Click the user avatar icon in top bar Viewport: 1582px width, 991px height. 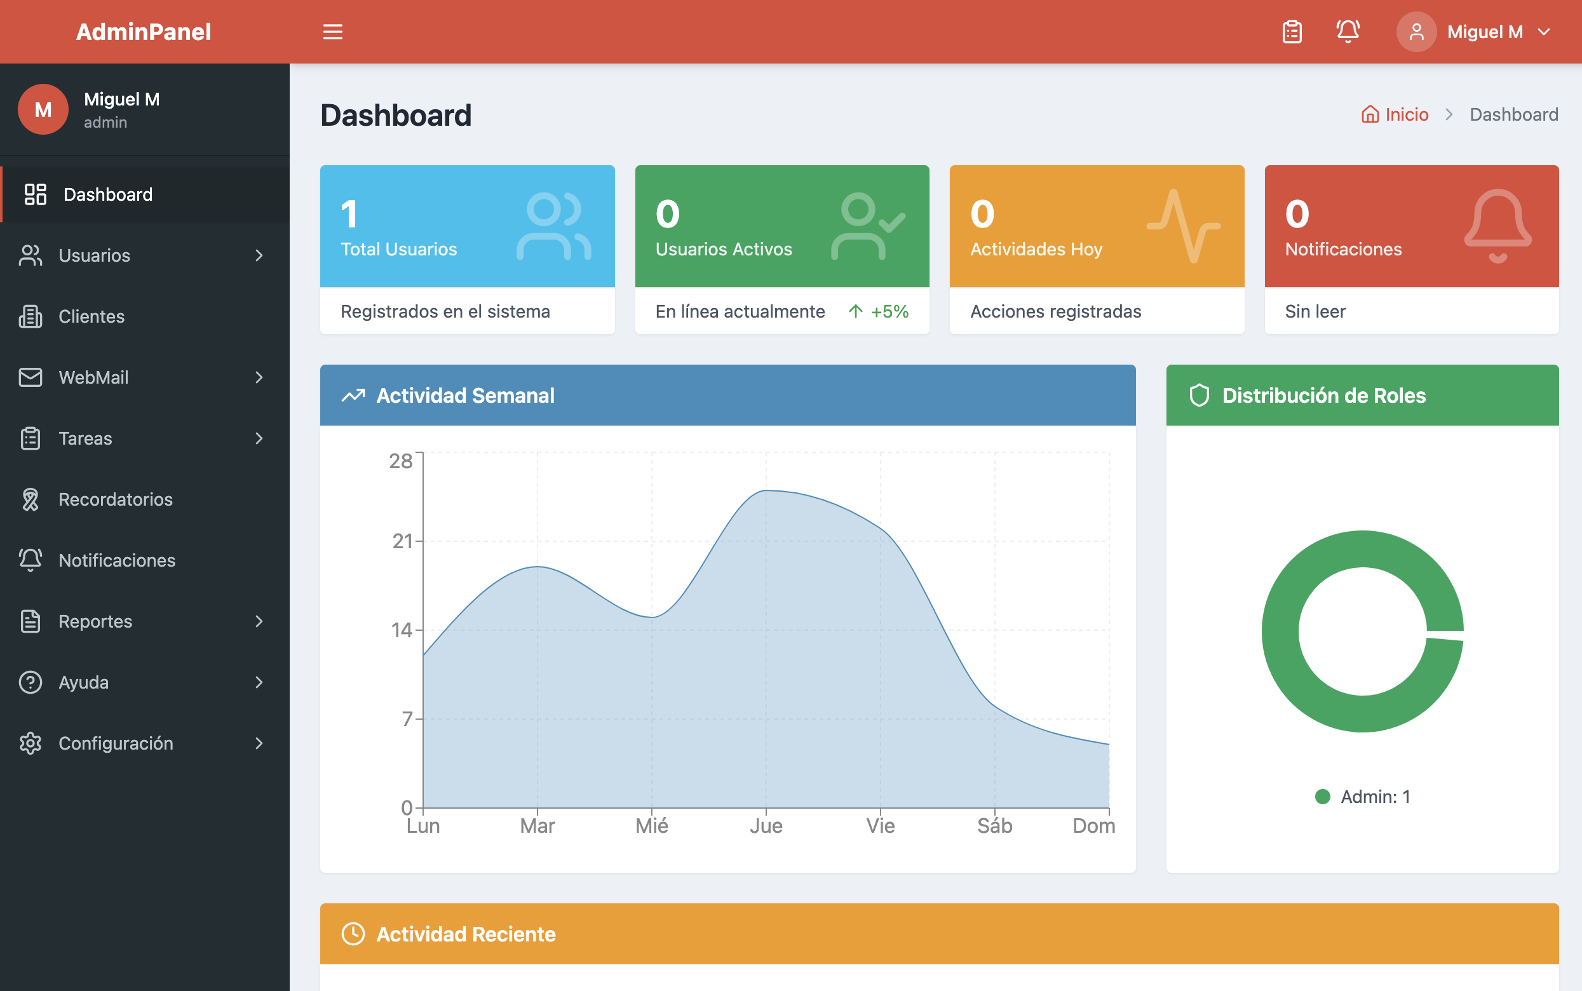point(1416,32)
